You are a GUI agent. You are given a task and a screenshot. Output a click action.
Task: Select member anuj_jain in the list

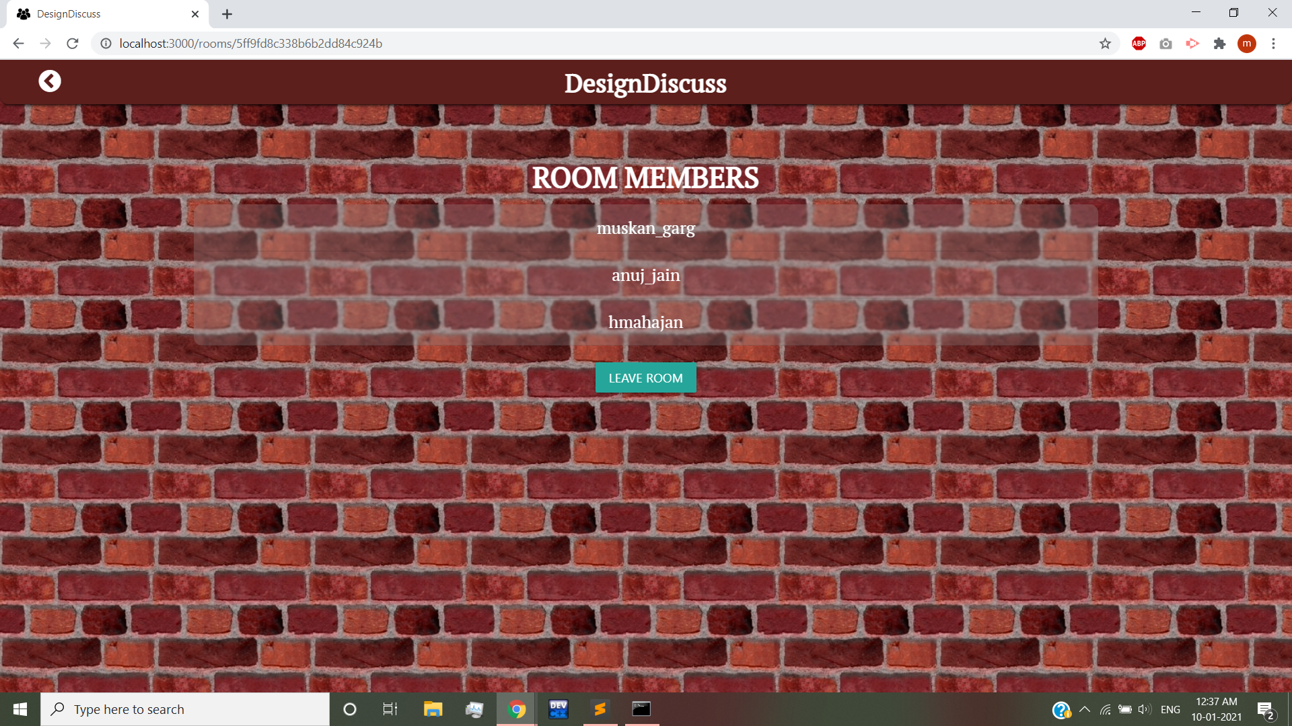point(645,276)
